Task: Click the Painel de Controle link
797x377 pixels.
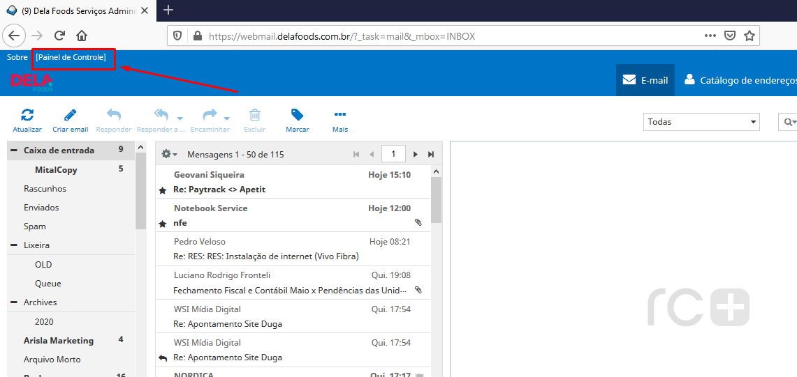Action: [71, 57]
